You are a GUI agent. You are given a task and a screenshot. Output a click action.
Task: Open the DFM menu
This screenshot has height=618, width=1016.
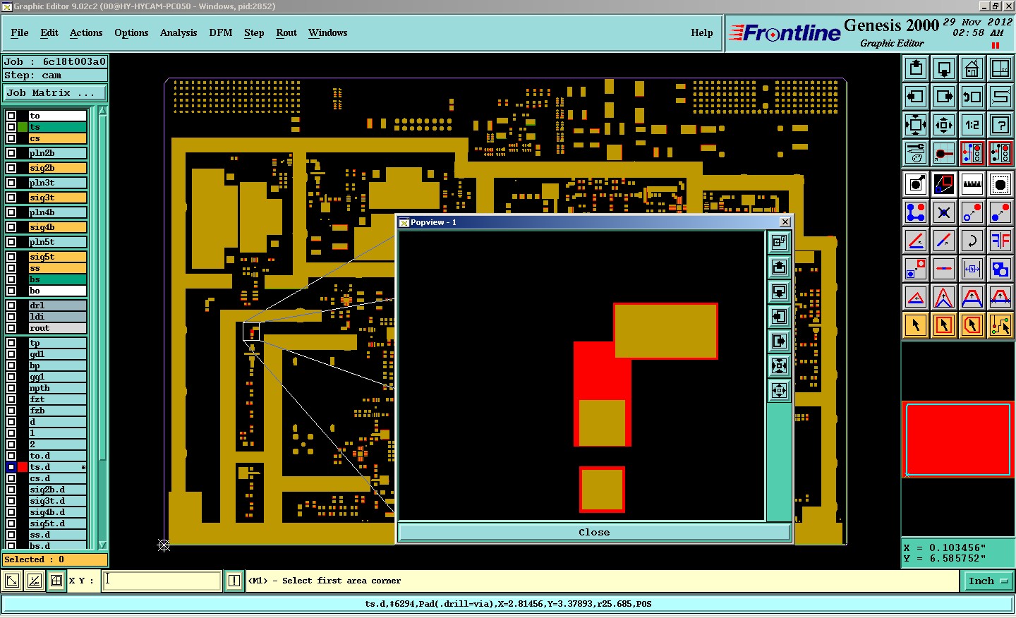[x=220, y=33]
